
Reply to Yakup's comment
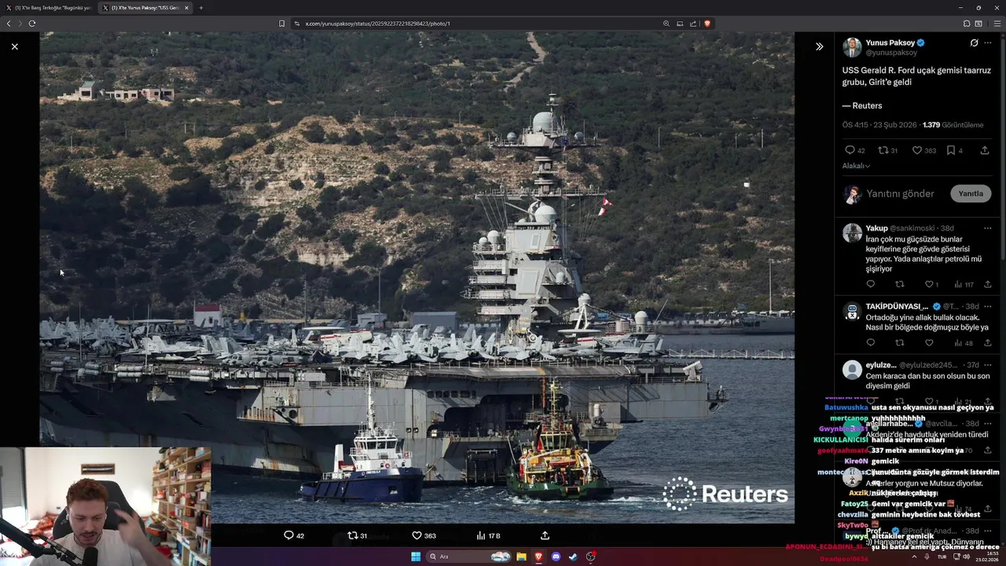pyautogui.click(x=870, y=285)
